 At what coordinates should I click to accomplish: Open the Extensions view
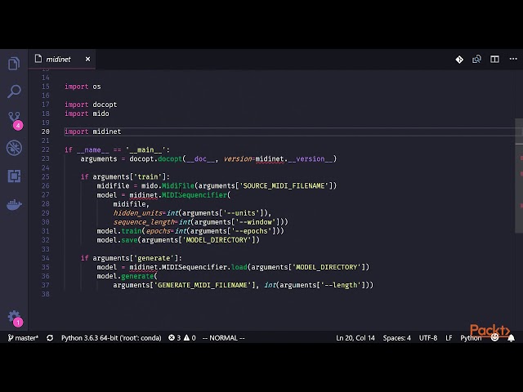14,176
